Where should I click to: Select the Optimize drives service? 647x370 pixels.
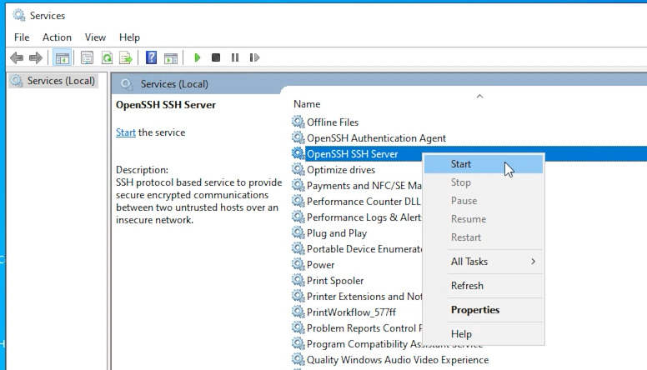click(x=341, y=170)
